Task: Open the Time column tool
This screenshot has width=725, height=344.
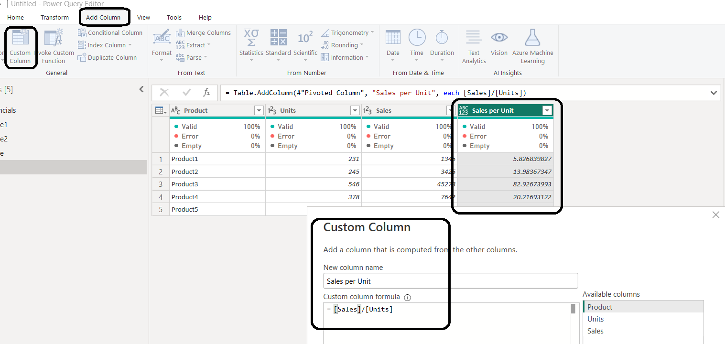Action: 417,45
